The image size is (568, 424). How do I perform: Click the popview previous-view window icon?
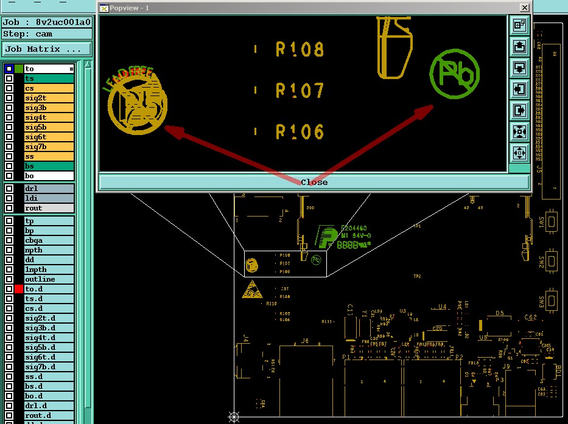(519, 25)
